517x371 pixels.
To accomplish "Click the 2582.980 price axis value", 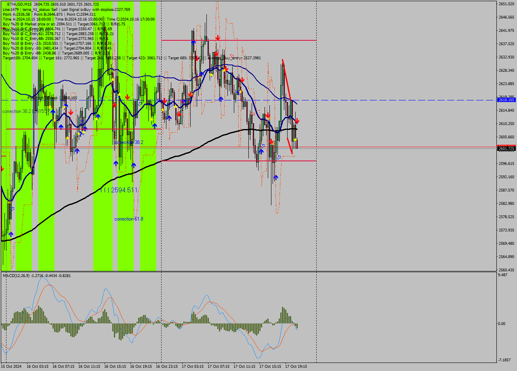I will (x=506, y=203).
